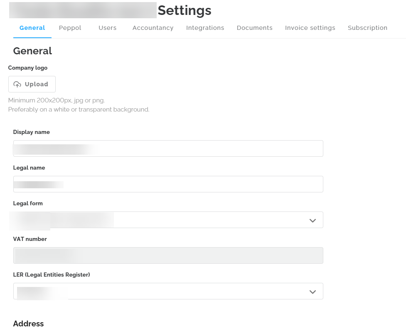Image resolution: width=406 pixels, height=333 pixels.
Task: Open the Invoice settings tab
Action: pyautogui.click(x=310, y=28)
